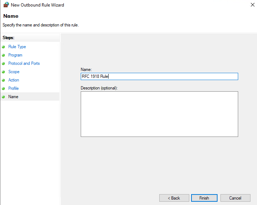The width and height of the screenshot is (257, 205).
Task: Select the green dot beside Protocol and Ports
Action: tap(4, 64)
